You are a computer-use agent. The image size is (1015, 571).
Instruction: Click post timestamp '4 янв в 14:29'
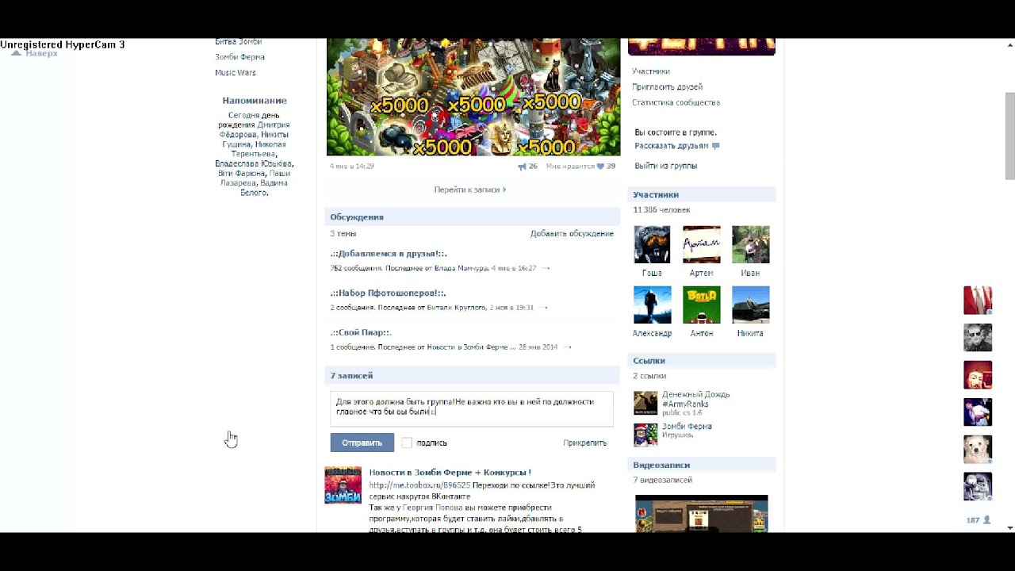click(351, 167)
